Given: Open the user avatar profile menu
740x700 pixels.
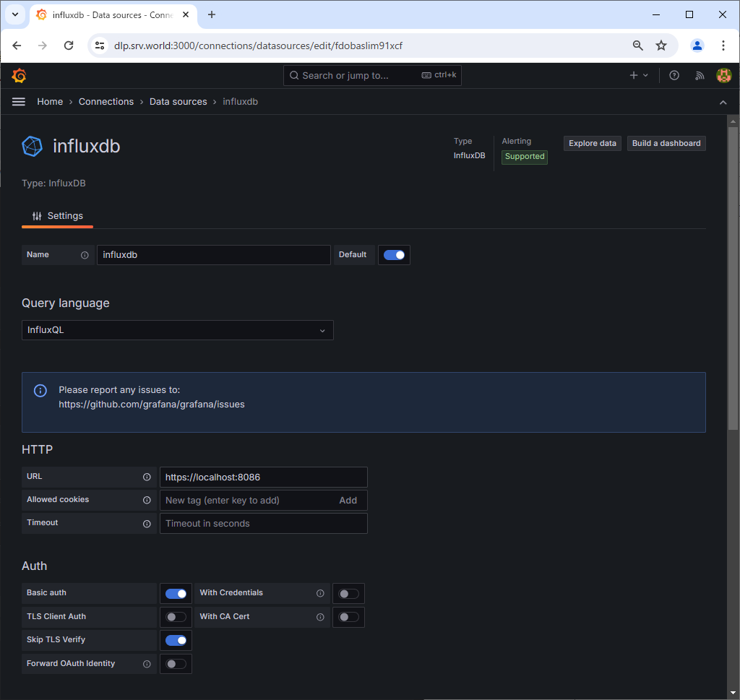Looking at the screenshot, I should pos(723,75).
